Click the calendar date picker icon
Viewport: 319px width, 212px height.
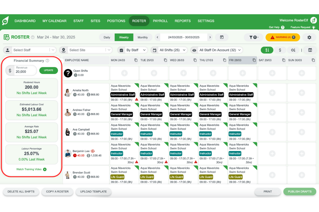(222, 37)
